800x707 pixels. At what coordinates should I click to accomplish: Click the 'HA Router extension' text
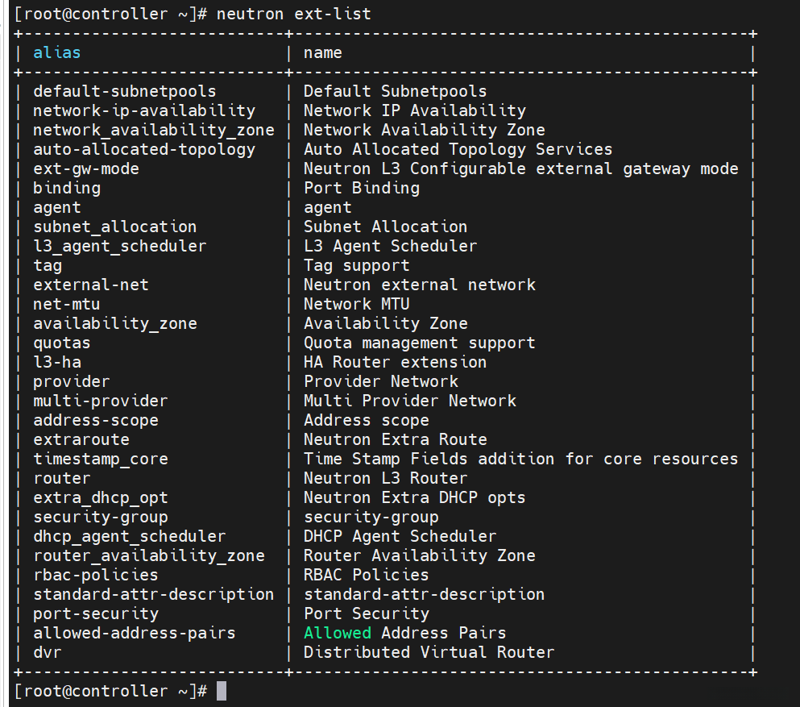tap(395, 362)
